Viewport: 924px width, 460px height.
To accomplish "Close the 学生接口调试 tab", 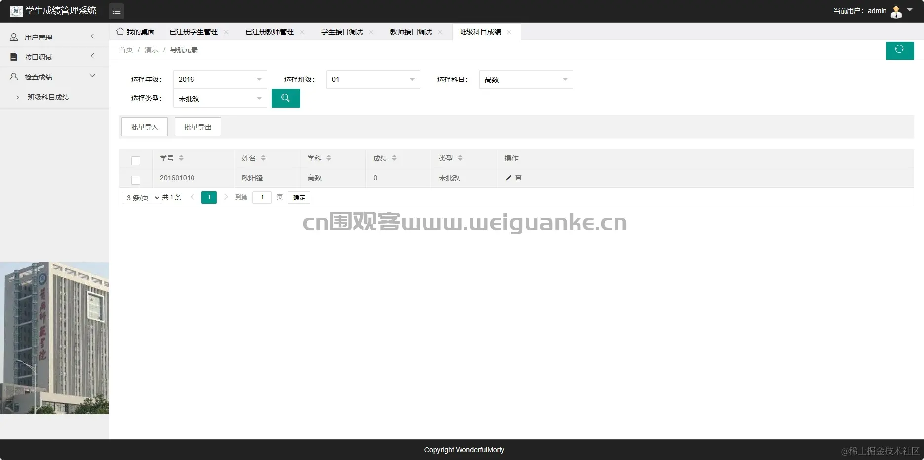I will click(371, 32).
